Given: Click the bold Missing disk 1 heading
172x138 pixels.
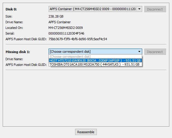Looking at the screenshot, I should coord(18,52).
